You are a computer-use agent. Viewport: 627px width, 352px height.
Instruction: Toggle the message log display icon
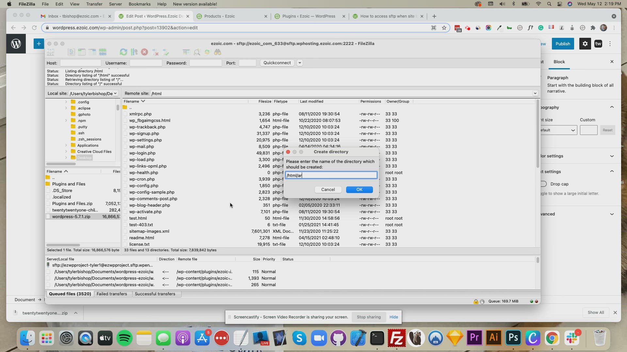click(x=71, y=52)
